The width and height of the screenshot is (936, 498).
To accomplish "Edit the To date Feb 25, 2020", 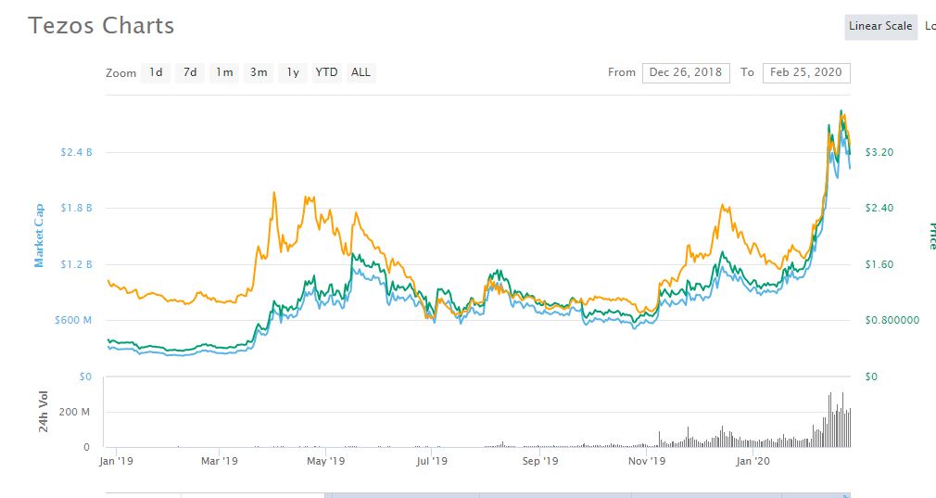I will (x=806, y=73).
